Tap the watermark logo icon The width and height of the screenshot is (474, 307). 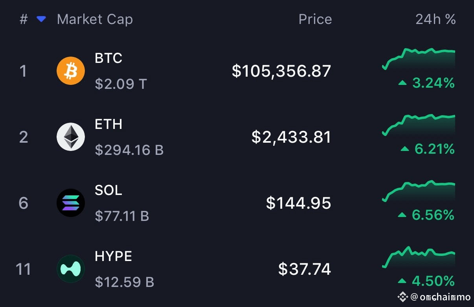pyautogui.click(x=402, y=296)
